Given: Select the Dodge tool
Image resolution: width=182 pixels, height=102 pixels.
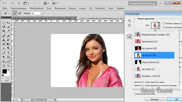Looking at the screenshot, I should pos(8,48).
